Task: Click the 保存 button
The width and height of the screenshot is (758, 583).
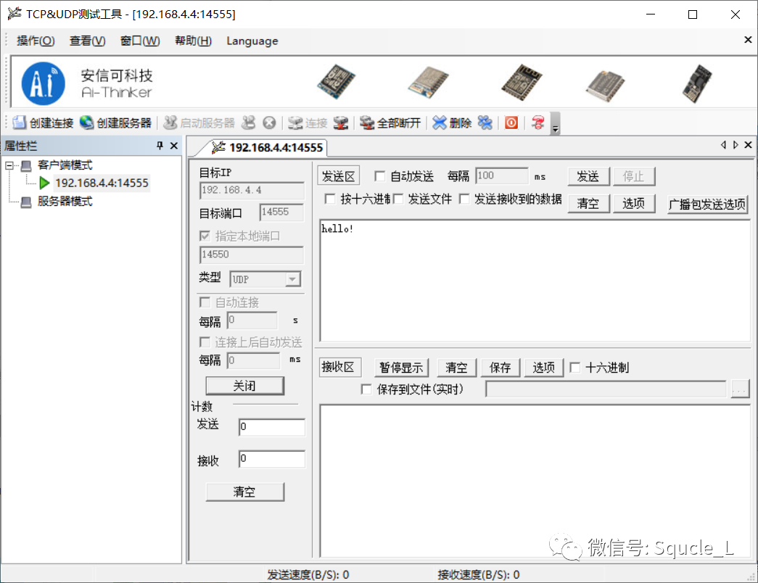Action: pos(500,368)
